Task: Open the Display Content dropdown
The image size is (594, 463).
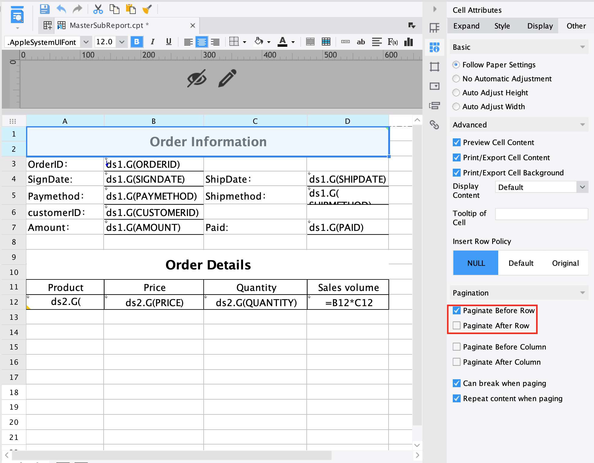Action: (x=582, y=187)
